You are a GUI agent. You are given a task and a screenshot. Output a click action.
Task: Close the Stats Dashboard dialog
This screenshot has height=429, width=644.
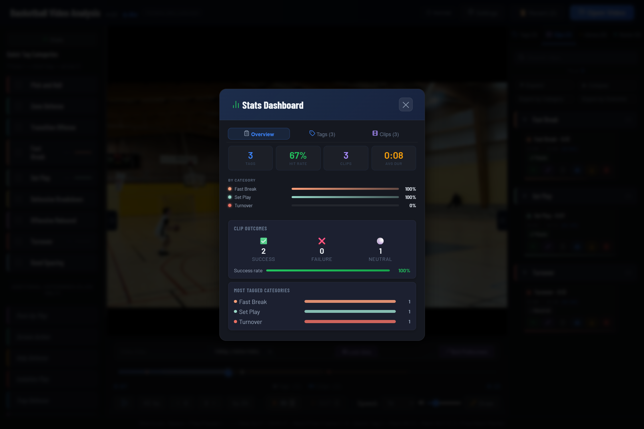click(x=406, y=104)
